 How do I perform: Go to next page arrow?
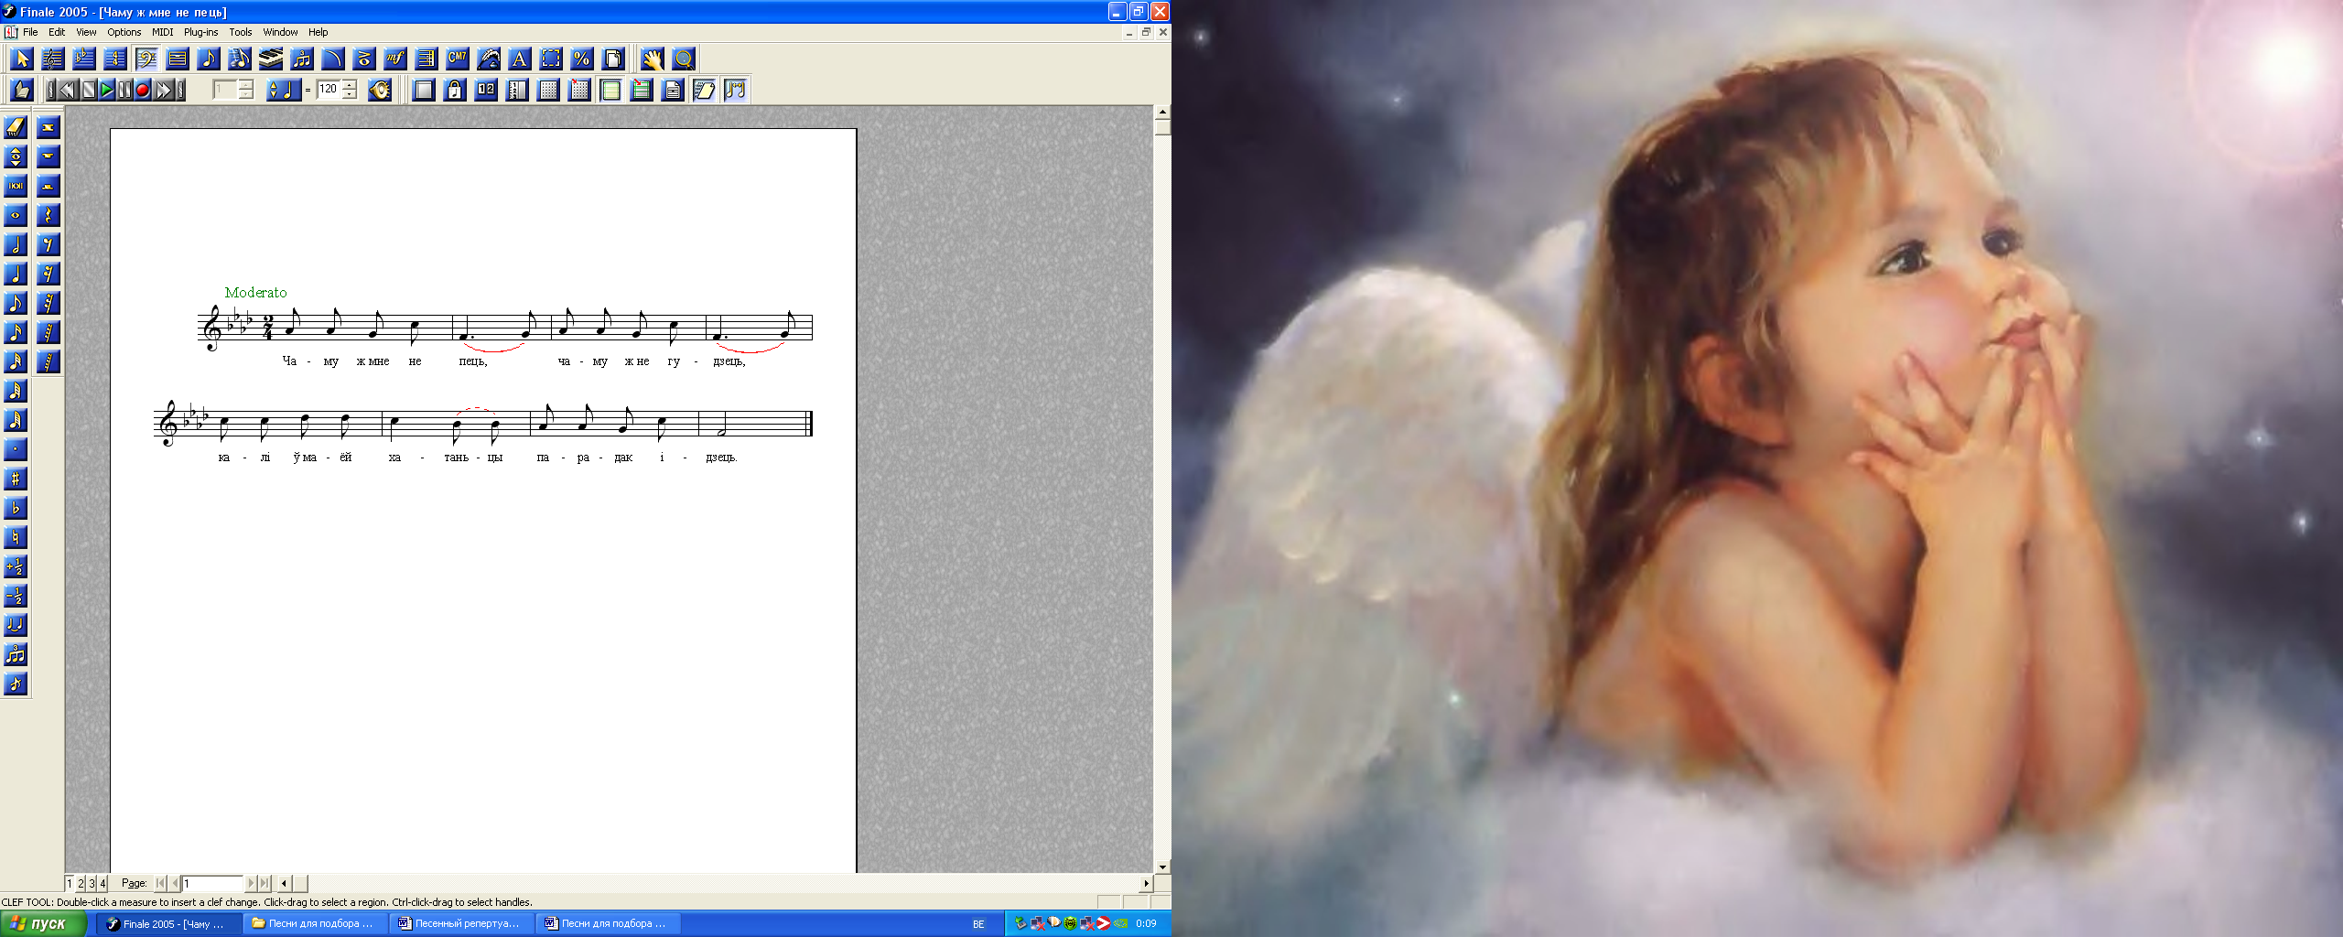click(x=251, y=883)
